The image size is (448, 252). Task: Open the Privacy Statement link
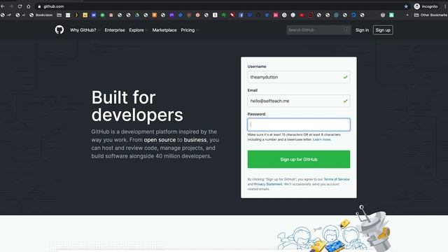[x=268, y=184]
